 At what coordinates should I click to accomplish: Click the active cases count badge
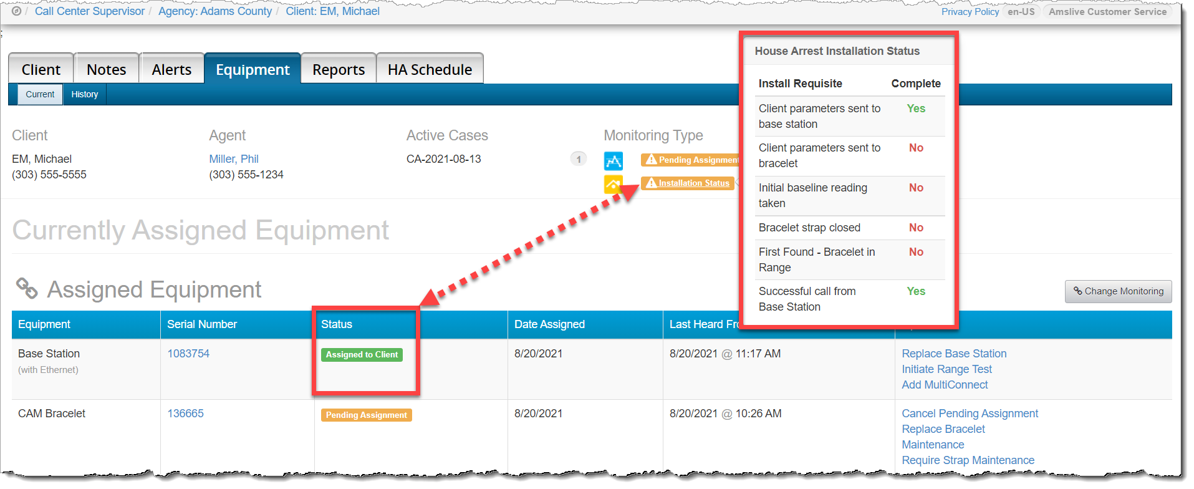point(578,159)
